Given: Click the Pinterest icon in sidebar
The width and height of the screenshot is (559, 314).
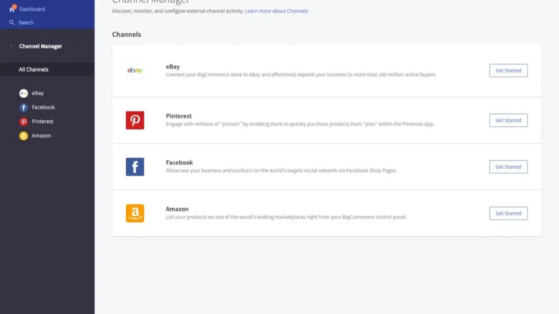Looking at the screenshot, I should pos(23,122).
